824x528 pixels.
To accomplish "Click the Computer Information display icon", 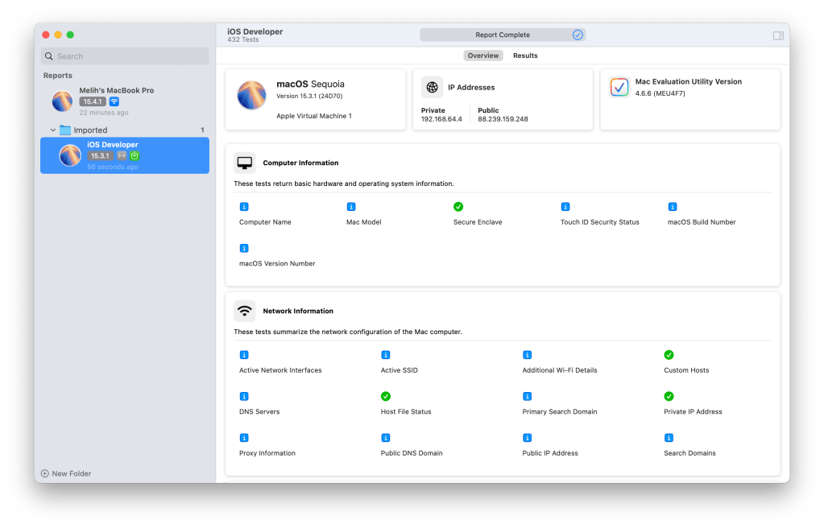I will (245, 163).
